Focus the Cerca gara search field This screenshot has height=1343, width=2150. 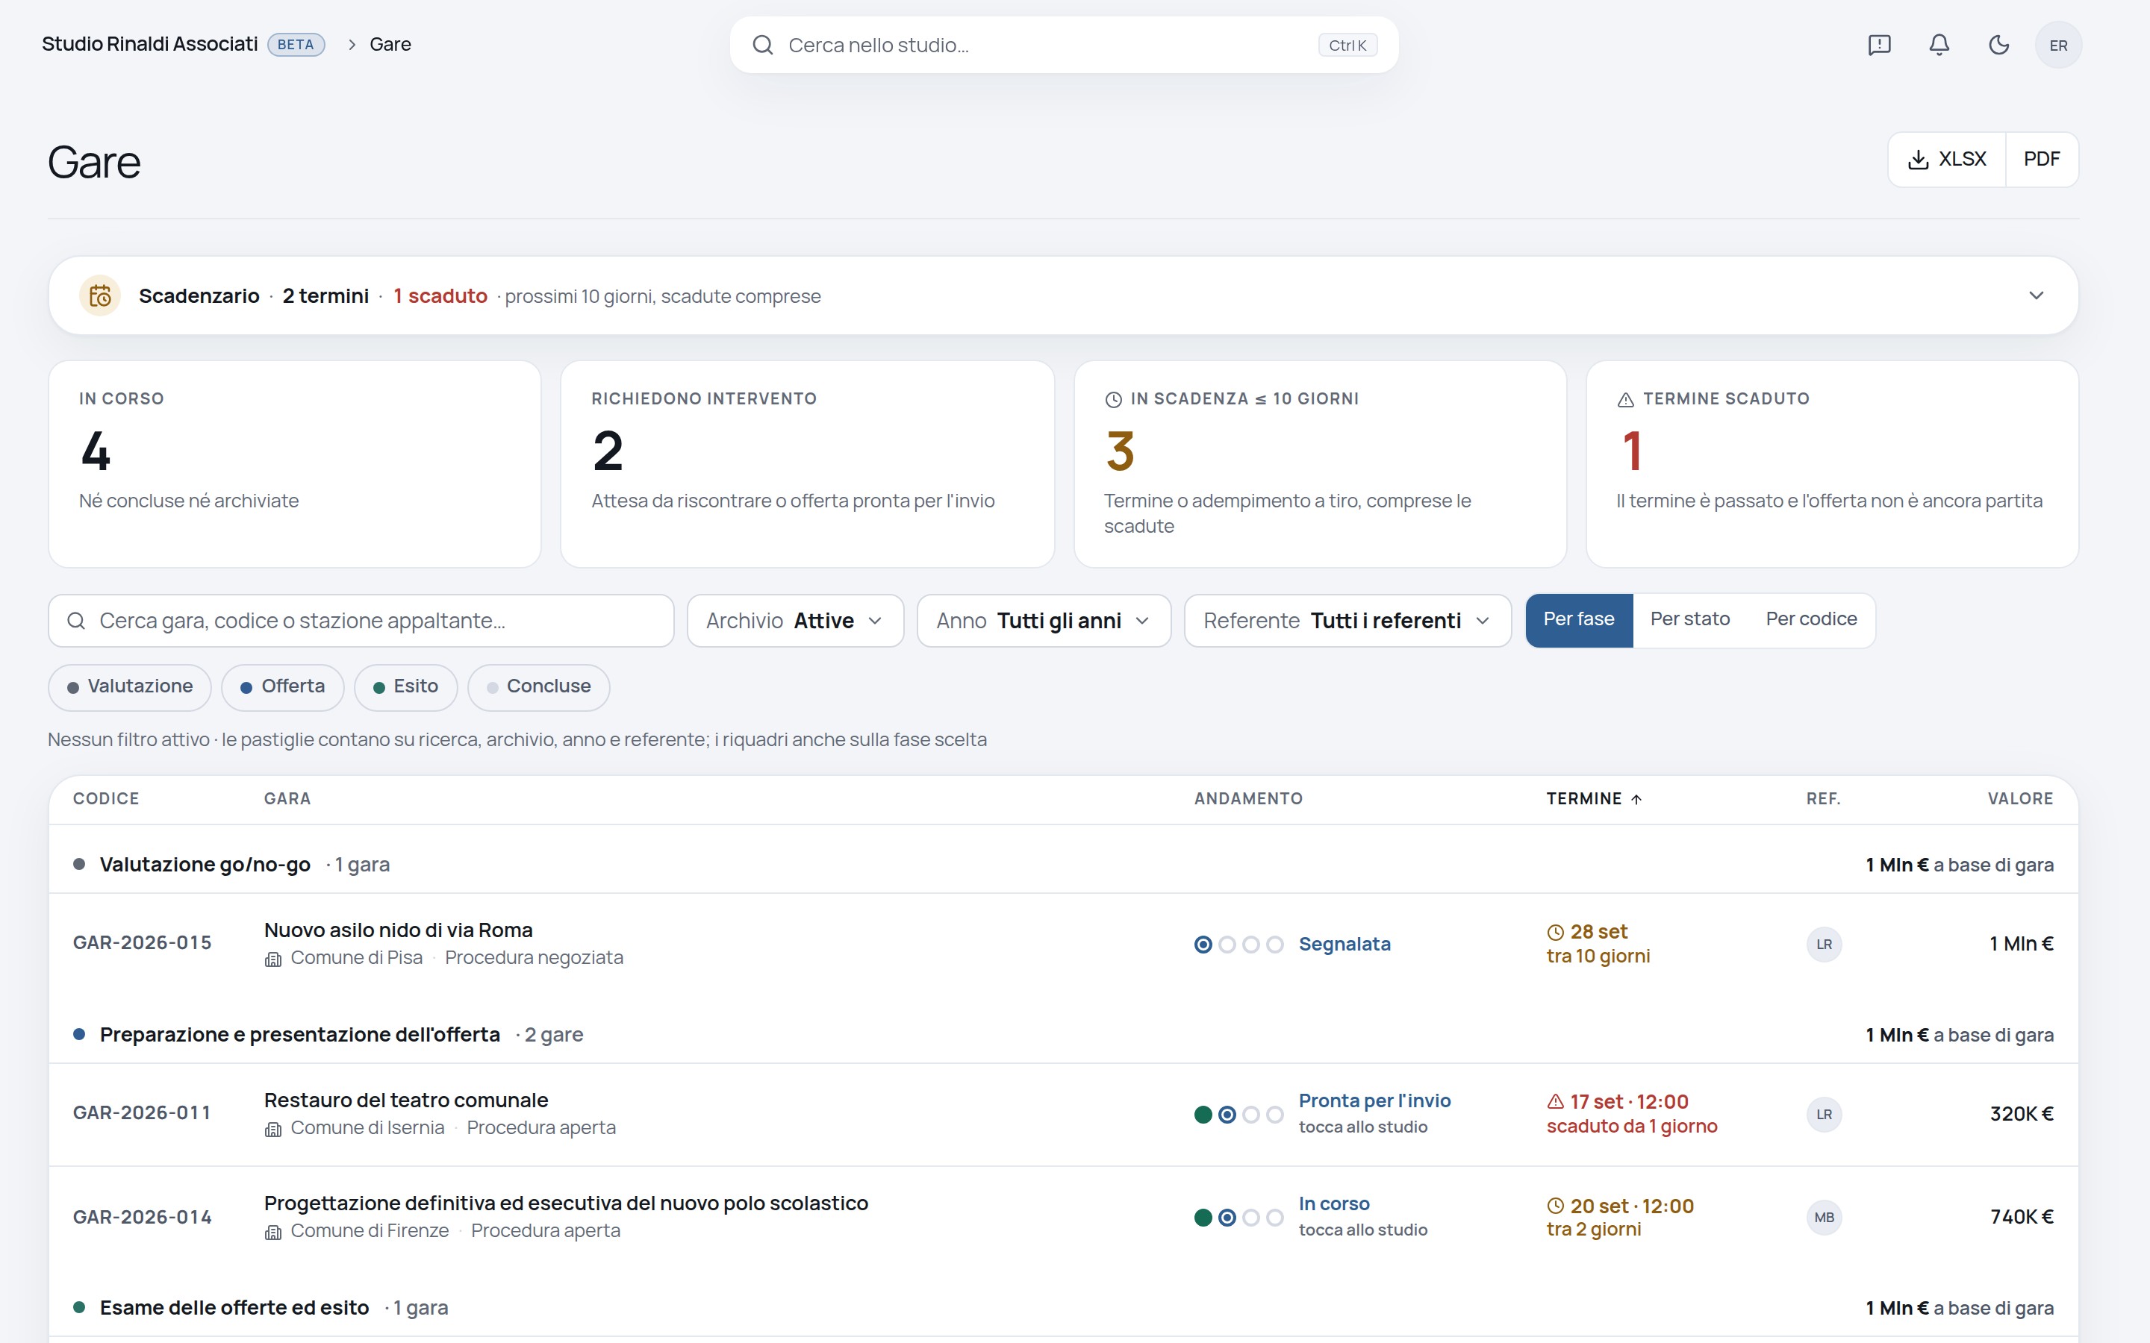pos(361,621)
